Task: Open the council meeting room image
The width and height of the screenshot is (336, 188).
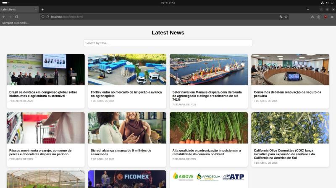Action: coord(290,69)
